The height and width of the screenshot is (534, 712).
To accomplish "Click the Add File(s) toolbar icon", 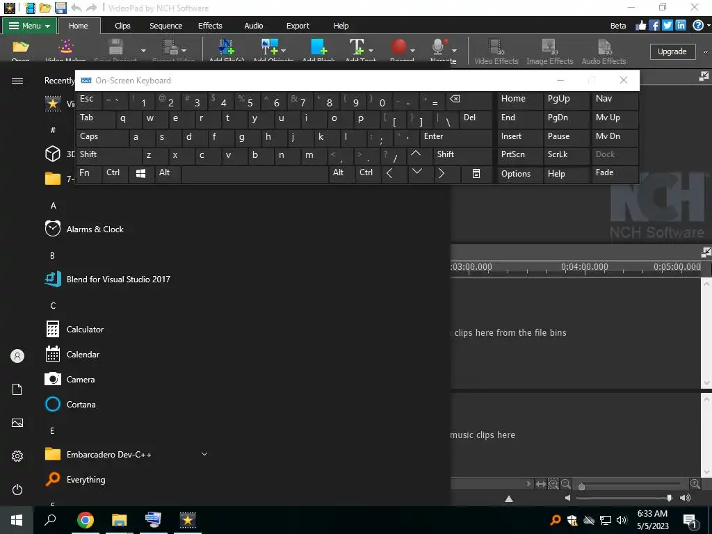I will click(226, 47).
